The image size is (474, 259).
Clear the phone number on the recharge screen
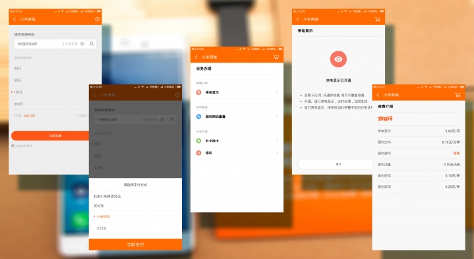pos(82,43)
